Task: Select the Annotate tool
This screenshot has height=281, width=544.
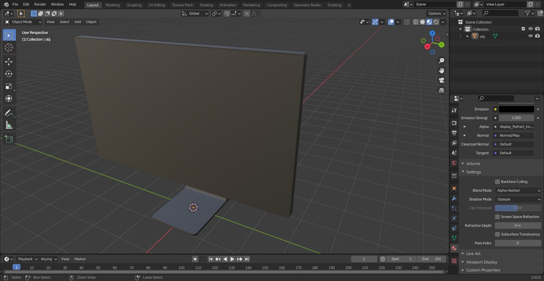Action: [x=9, y=113]
